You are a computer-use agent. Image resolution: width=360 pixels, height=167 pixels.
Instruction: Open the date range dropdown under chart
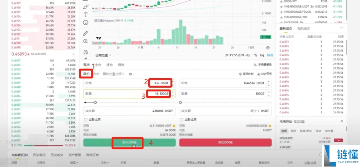tap(103, 55)
